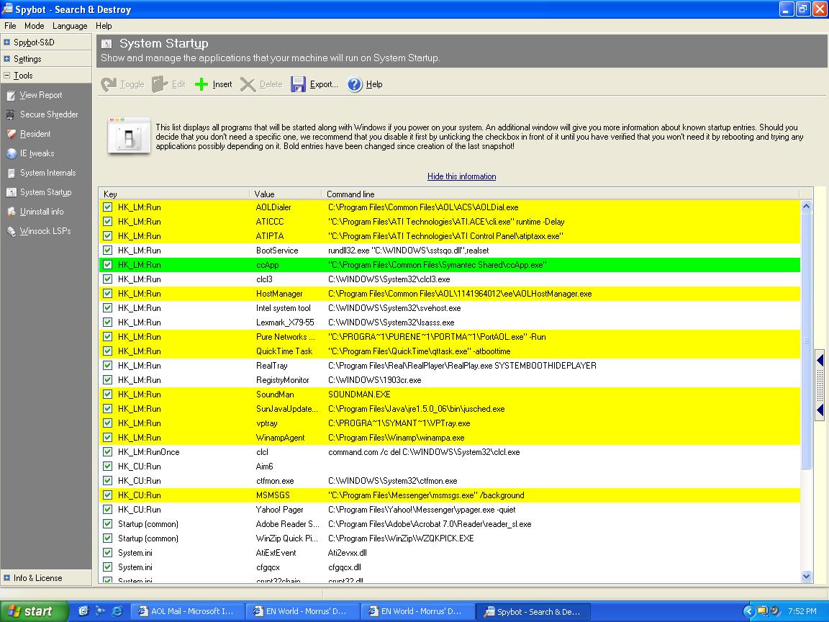Click the Delete X toolbar icon
The width and height of the screenshot is (829, 622).
click(248, 84)
